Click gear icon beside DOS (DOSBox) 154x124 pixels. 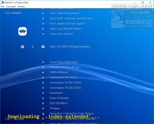point(43,103)
